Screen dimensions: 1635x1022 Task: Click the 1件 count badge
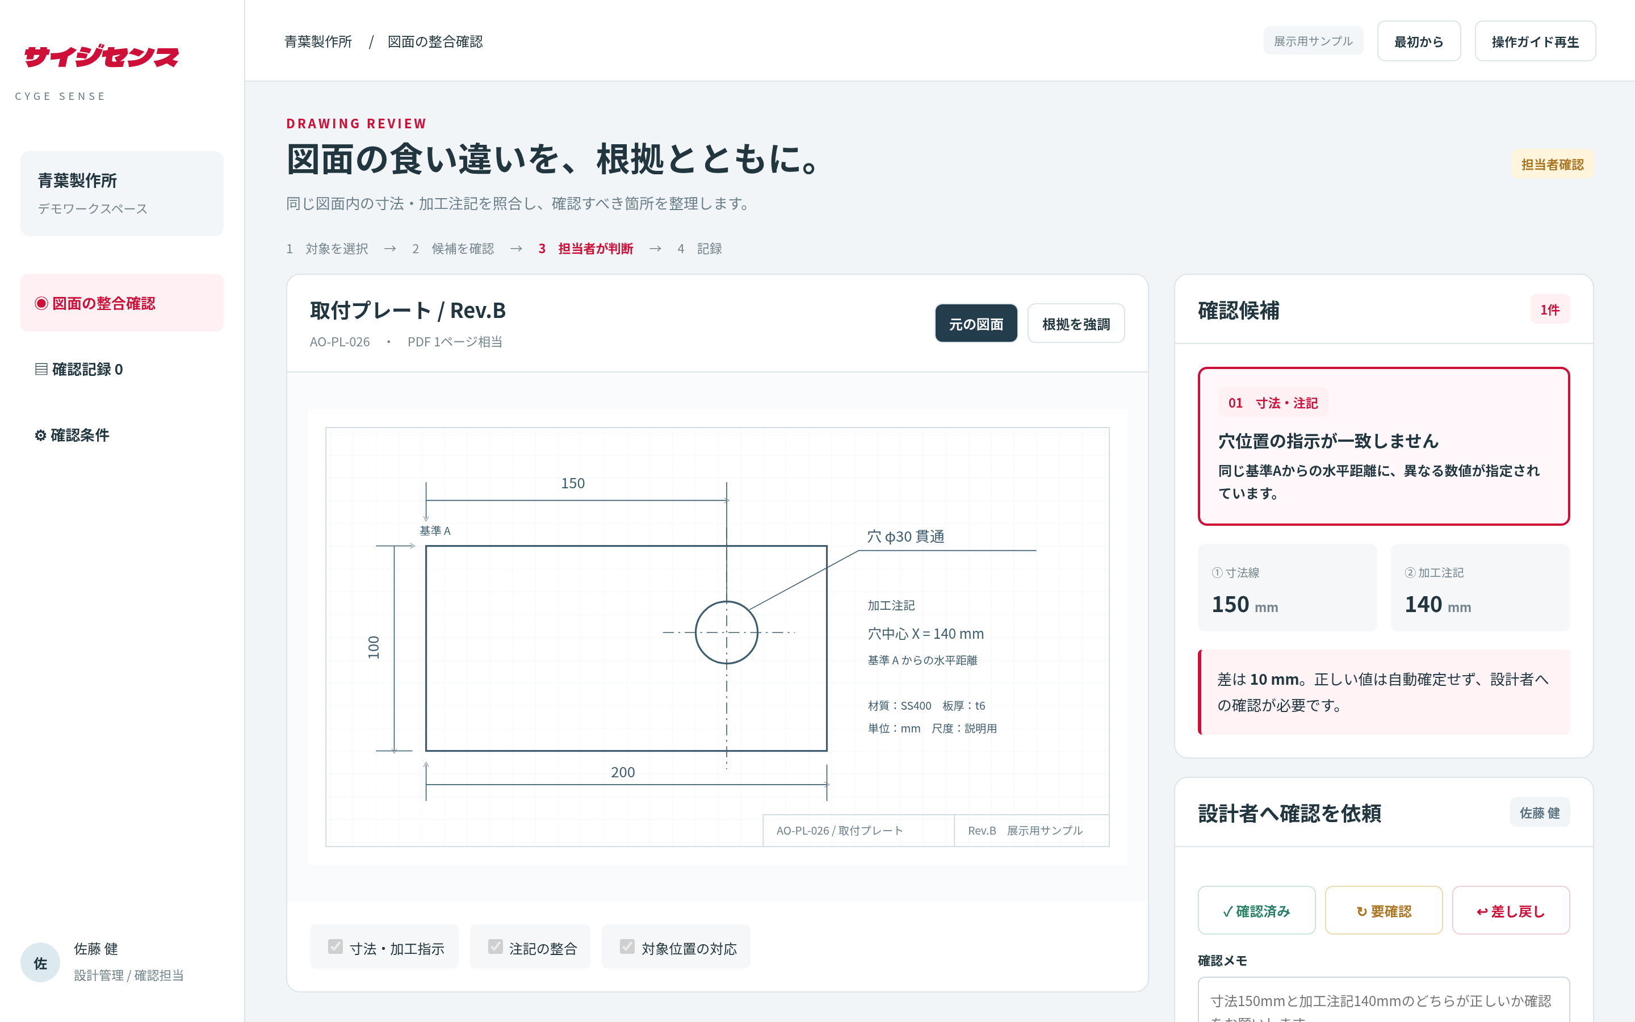[1550, 309]
